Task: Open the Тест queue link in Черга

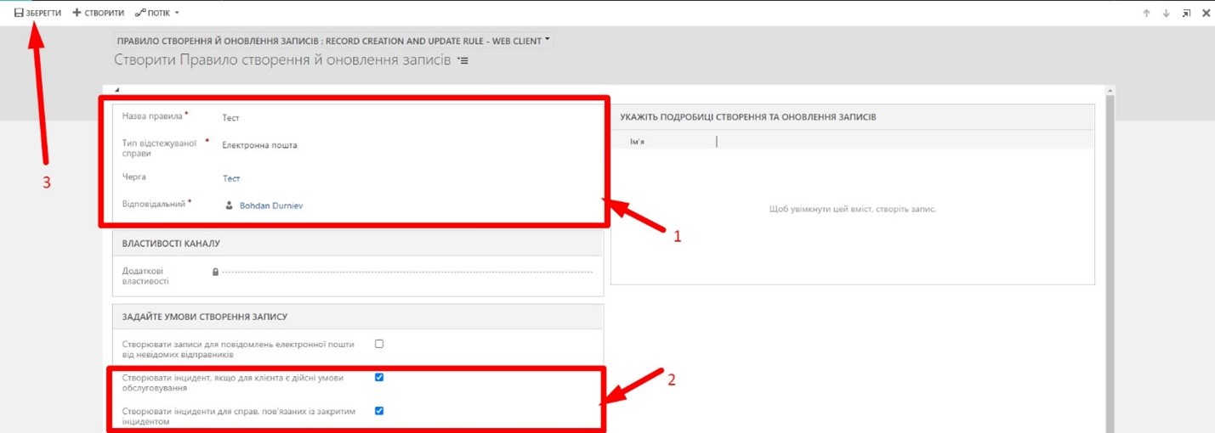Action: point(231,179)
